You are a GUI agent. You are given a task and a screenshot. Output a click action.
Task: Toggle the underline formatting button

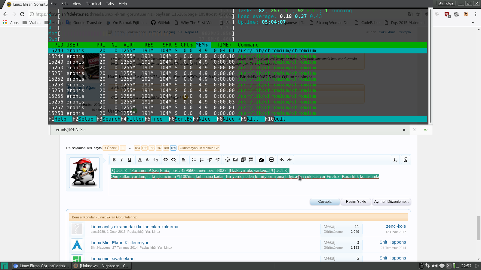point(130,160)
